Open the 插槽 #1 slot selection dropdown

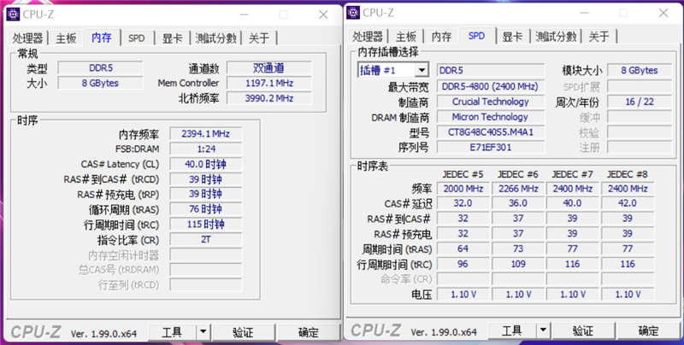(421, 70)
